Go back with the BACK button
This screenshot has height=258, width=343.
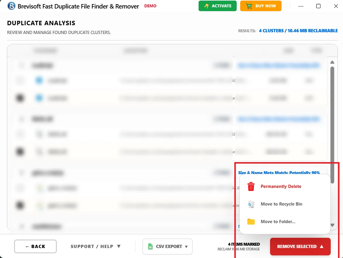pos(35,246)
